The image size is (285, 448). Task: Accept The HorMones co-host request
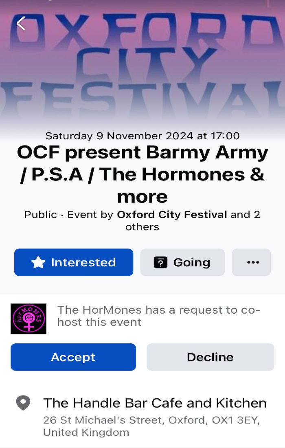click(x=73, y=357)
